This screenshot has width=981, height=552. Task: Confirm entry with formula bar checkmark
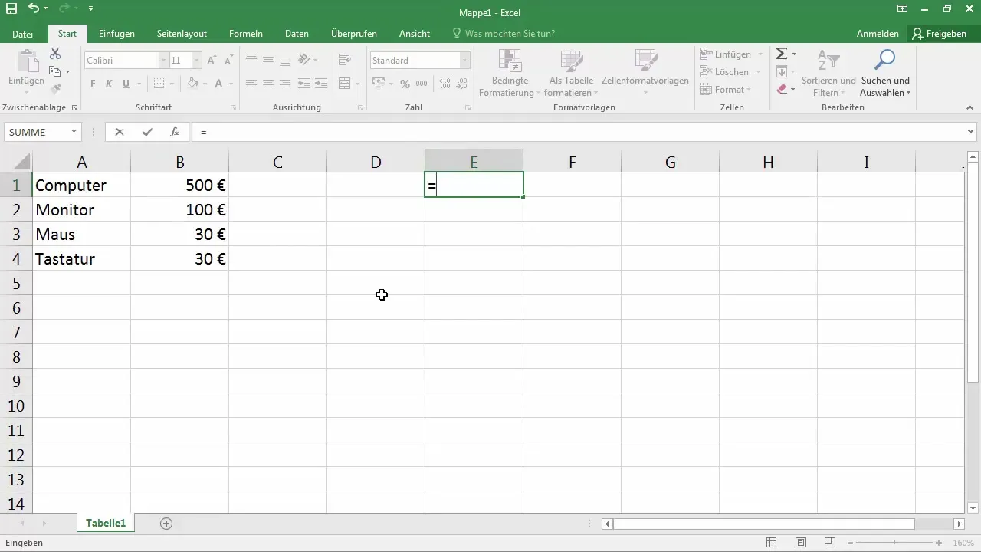[x=147, y=132]
